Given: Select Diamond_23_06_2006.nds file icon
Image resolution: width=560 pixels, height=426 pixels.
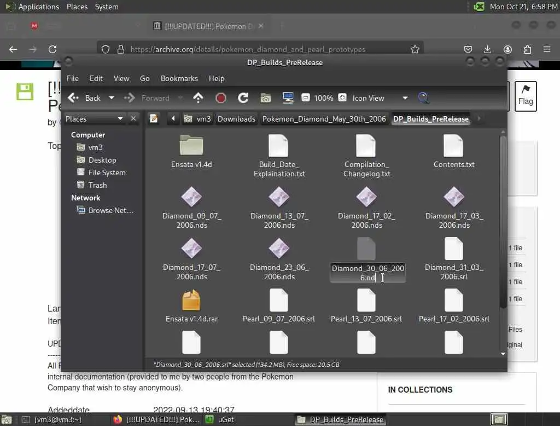Looking at the screenshot, I should pyautogui.click(x=279, y=249).
